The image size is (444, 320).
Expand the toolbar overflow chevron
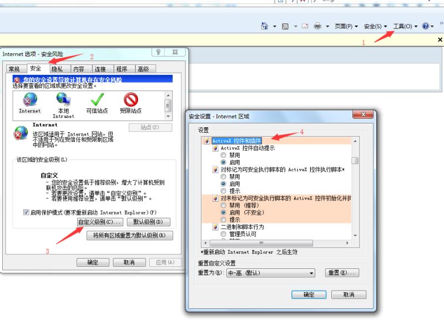[x=441, y=23]
